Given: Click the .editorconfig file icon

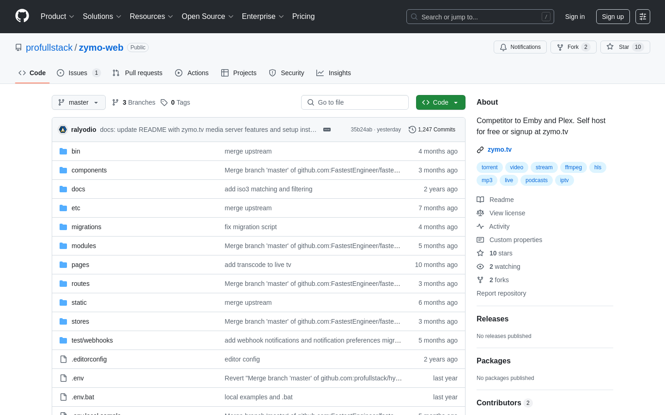Looking at the screenshot, I should (63, 359).
